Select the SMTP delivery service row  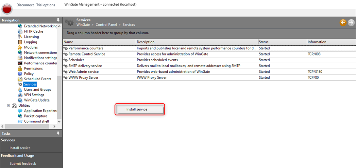pyautogui.click(x=209, y=66)
